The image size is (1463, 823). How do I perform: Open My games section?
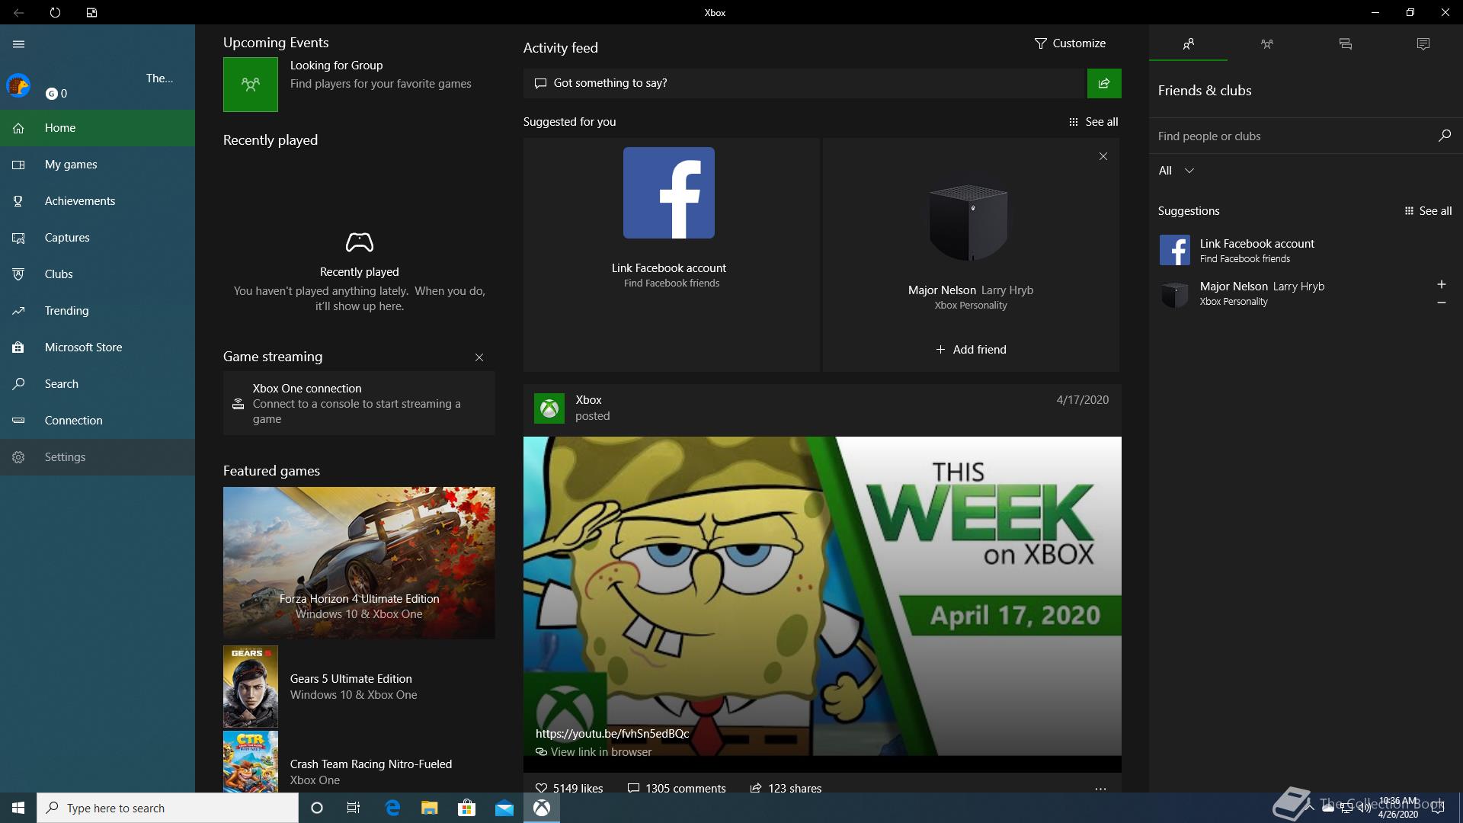pos(98,165)
